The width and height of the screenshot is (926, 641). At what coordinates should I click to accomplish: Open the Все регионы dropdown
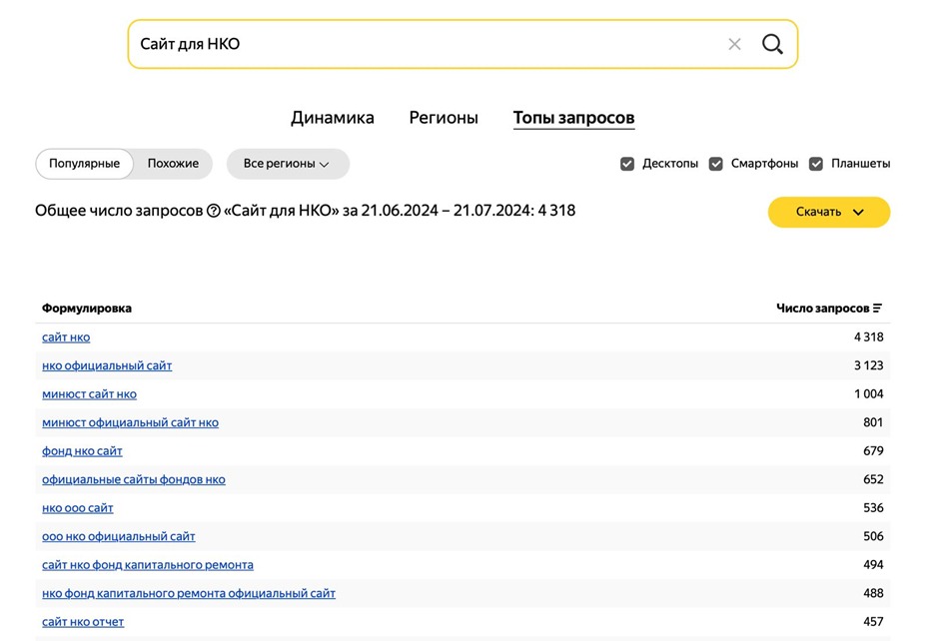pyautogui.click(x=288, y=163)
